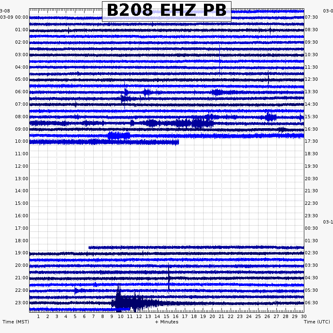Click the 07:30 UTC time label
The height and width of the screenshot is (333, 333).
(311, 17)
